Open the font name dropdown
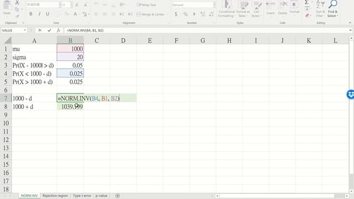The image size is (354, 199). 60,5
